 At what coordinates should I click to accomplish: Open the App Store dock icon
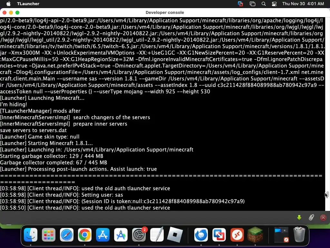(103, 235)
